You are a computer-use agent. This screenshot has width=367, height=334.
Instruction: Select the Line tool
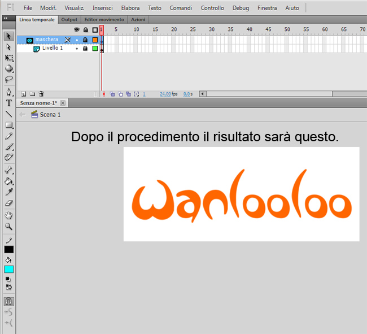(9, 114)
